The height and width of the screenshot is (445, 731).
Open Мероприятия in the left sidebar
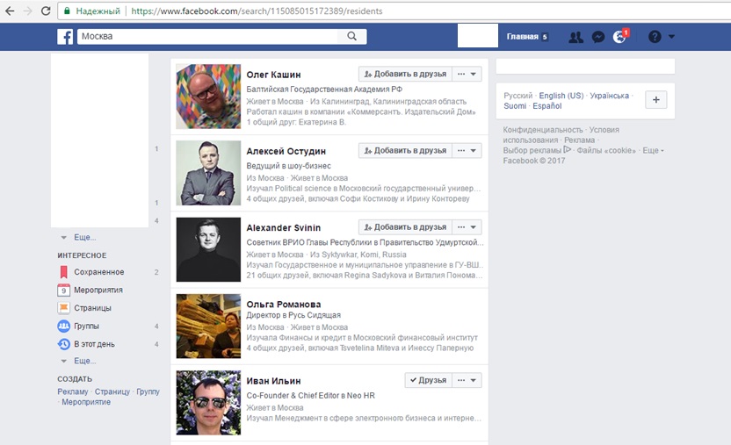[98, 290]
